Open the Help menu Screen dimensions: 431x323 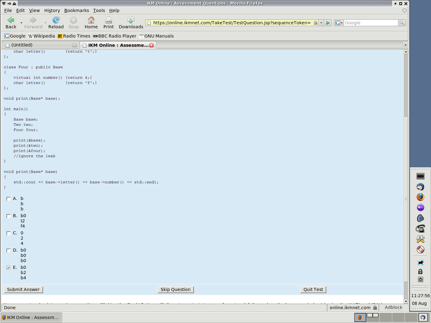click(x=114, y=10)
